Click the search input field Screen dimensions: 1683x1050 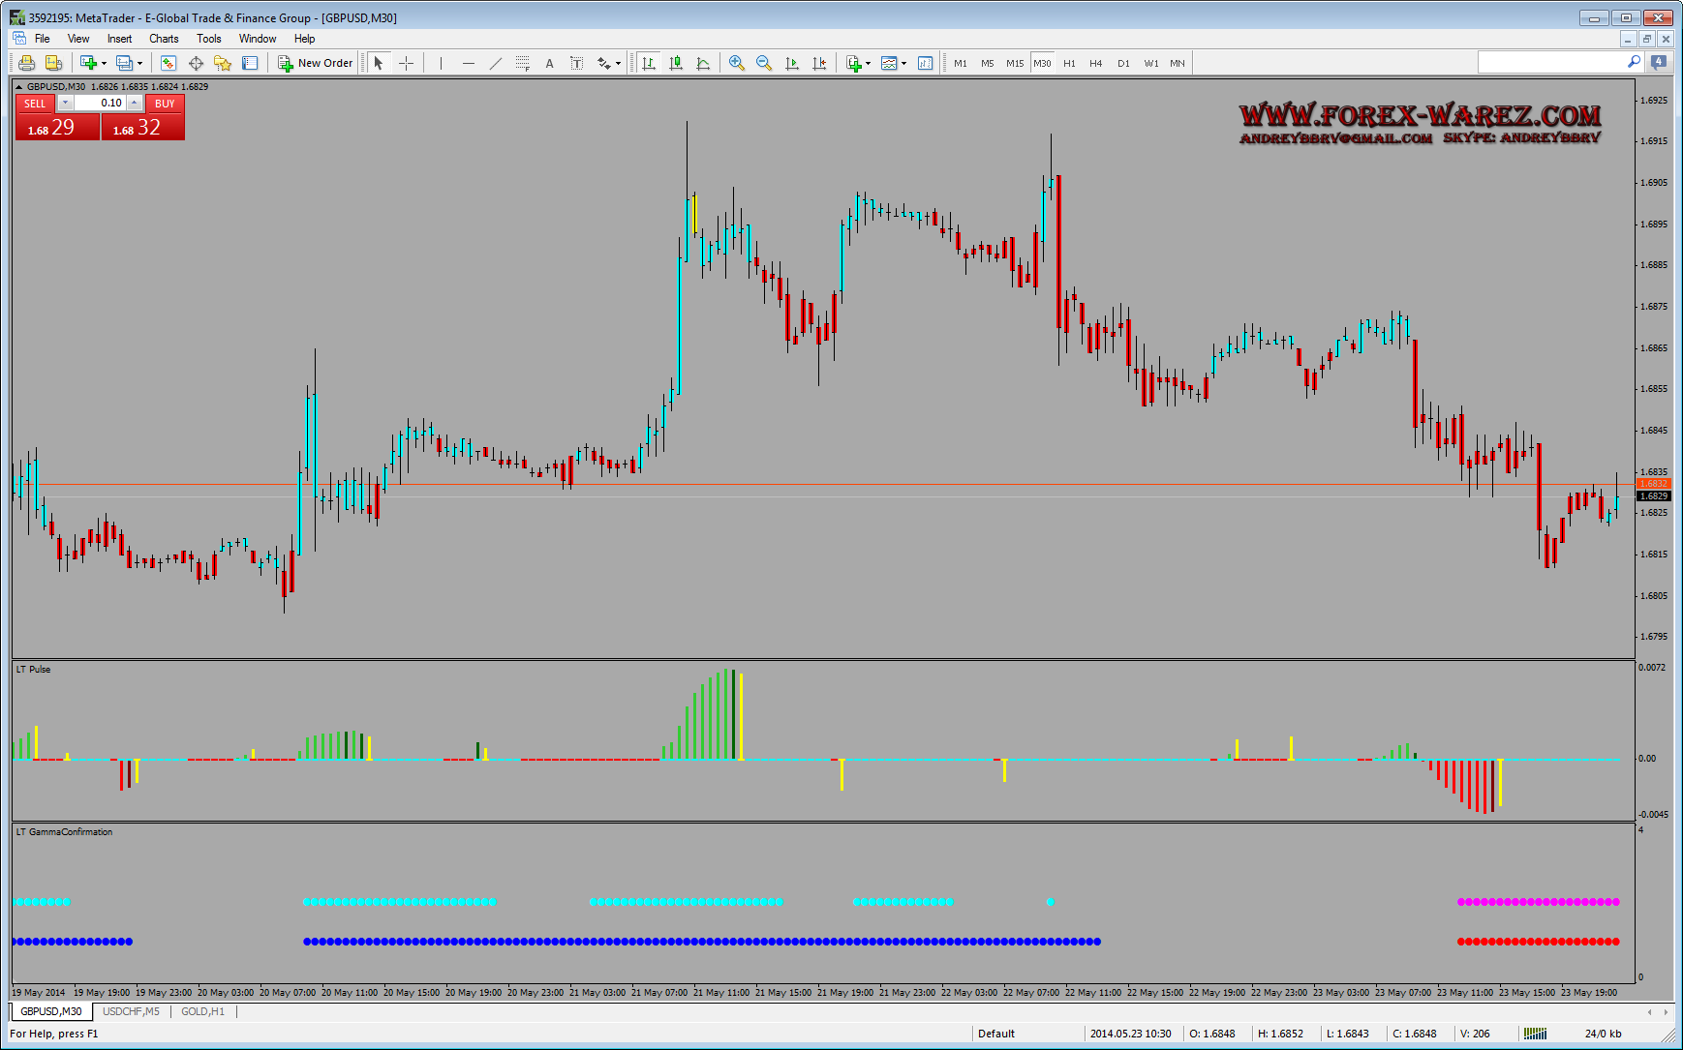tap(1550, 63)
